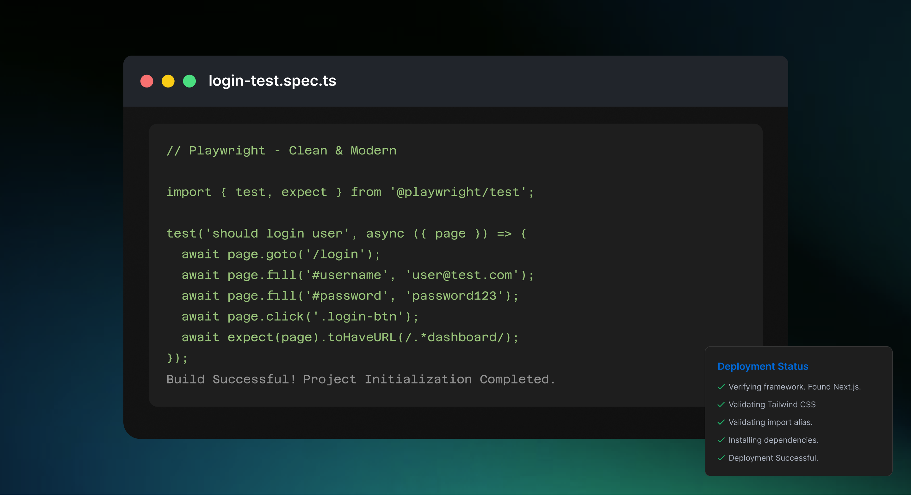Viewport: 911px width, 495px height.
Task: Click the green maximize dot
Action: (189, 81)
